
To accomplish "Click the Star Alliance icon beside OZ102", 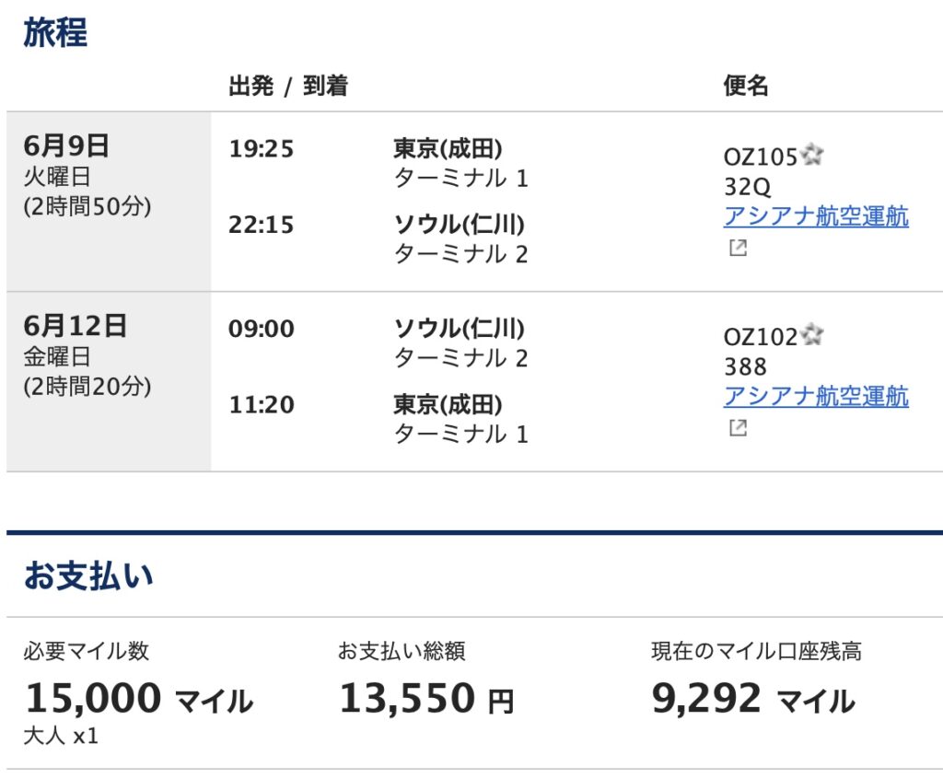I will point(811,336).
